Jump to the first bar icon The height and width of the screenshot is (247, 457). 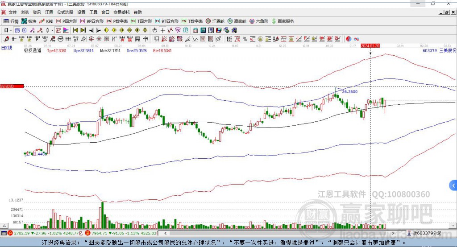75,30
